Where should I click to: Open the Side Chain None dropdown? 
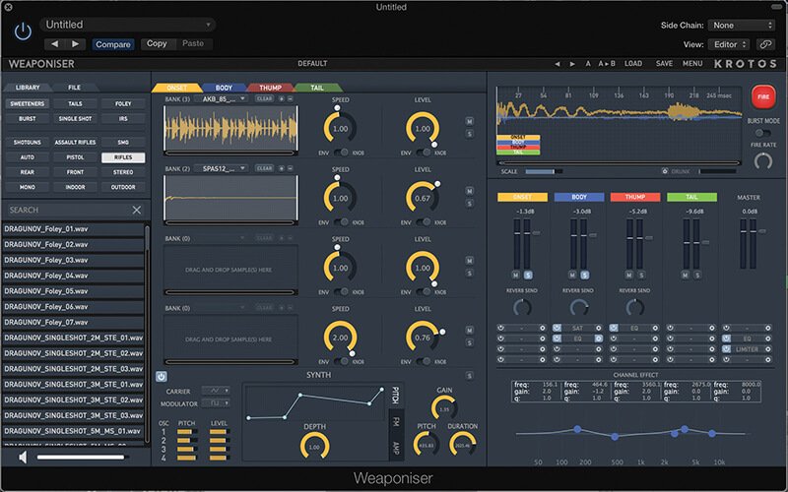(742, 26)
